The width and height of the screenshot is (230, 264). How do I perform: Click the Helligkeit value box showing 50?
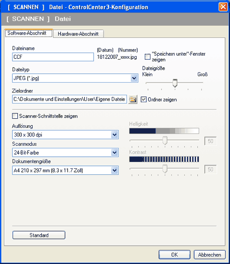click(210, 141)
